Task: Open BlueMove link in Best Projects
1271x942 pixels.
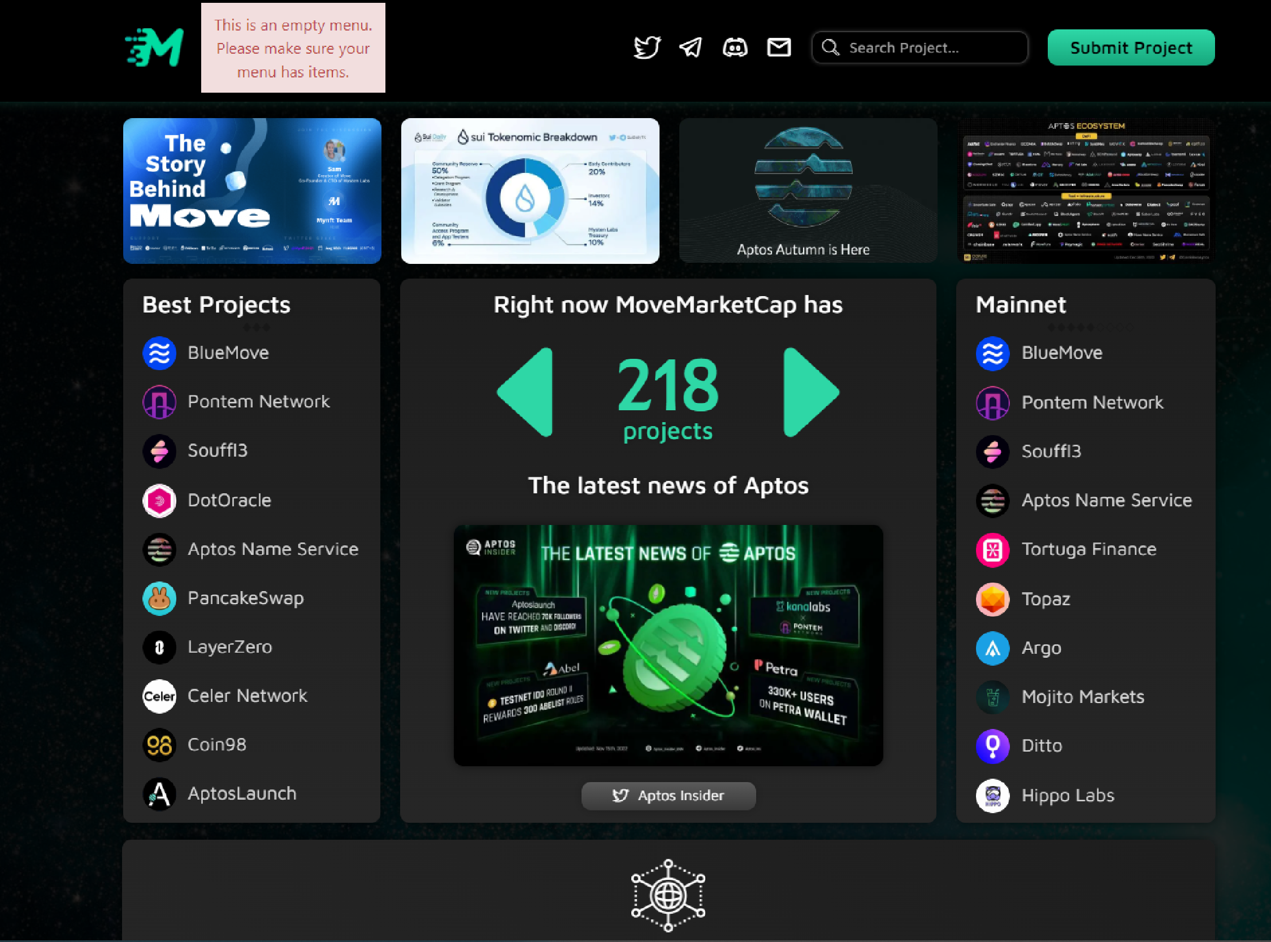Action: [228, 353]
